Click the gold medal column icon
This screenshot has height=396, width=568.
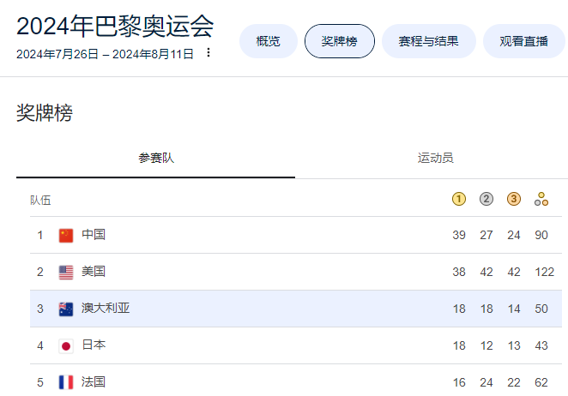(x=459, y=199)
